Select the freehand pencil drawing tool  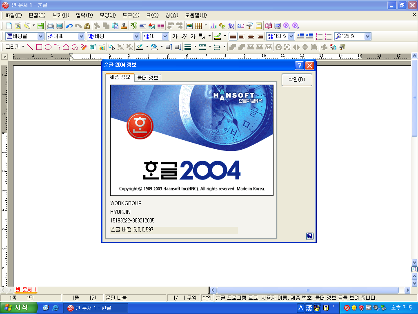tap(84, 47)
